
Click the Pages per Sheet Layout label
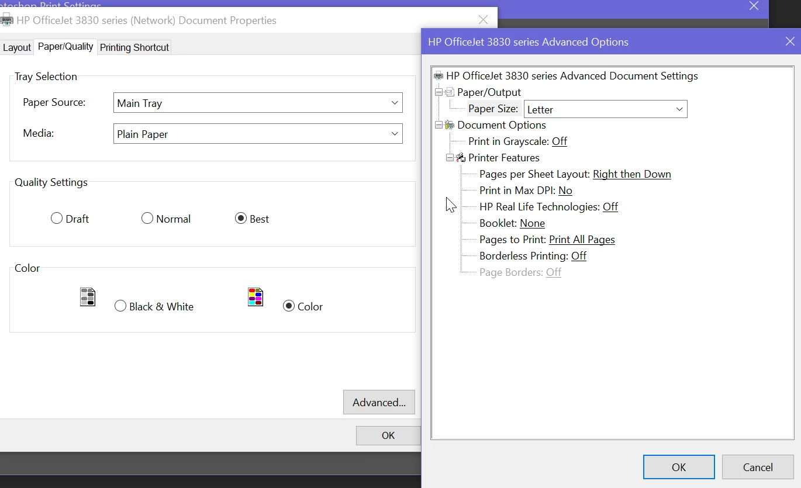(x=535, y=174)
